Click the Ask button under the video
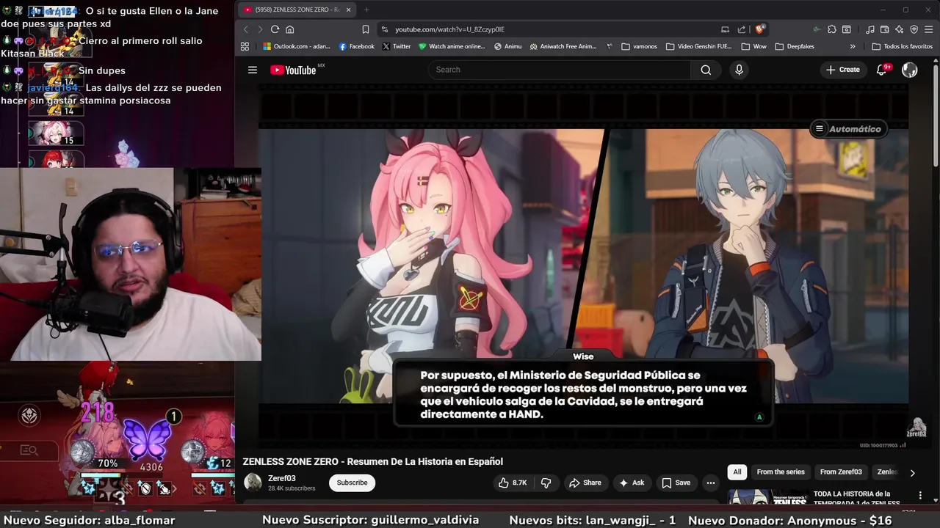This screenshot has width=940, height=528. 632,483
